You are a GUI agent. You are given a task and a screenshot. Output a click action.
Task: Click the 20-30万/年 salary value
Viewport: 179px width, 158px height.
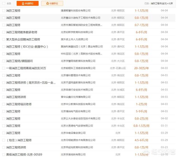[142, 68]
